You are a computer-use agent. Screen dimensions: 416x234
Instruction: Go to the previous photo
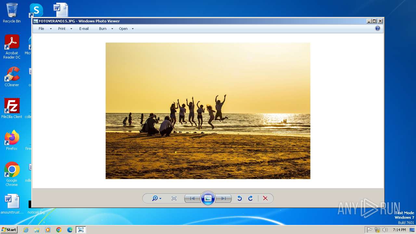192,198
